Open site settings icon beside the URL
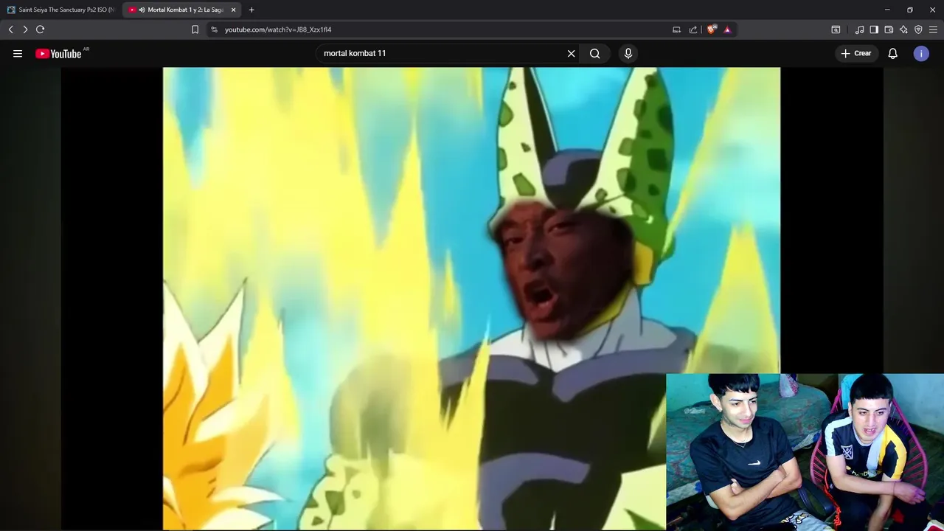 [x=214, y=29]
